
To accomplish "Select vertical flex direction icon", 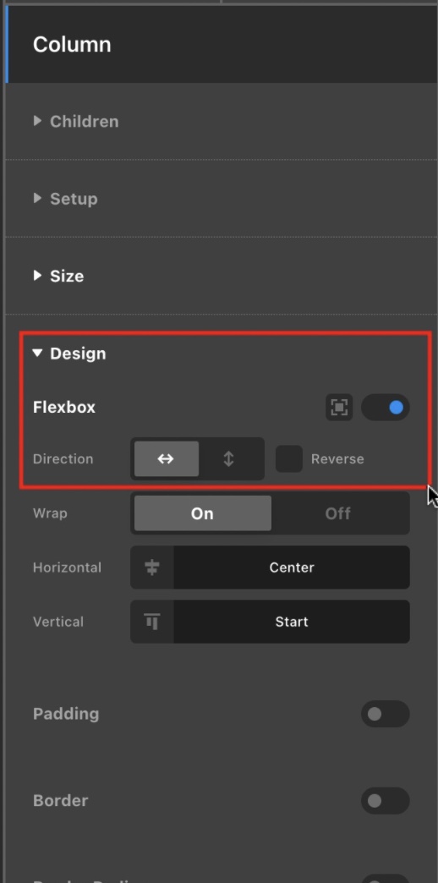I will click(x=228, y=459).
